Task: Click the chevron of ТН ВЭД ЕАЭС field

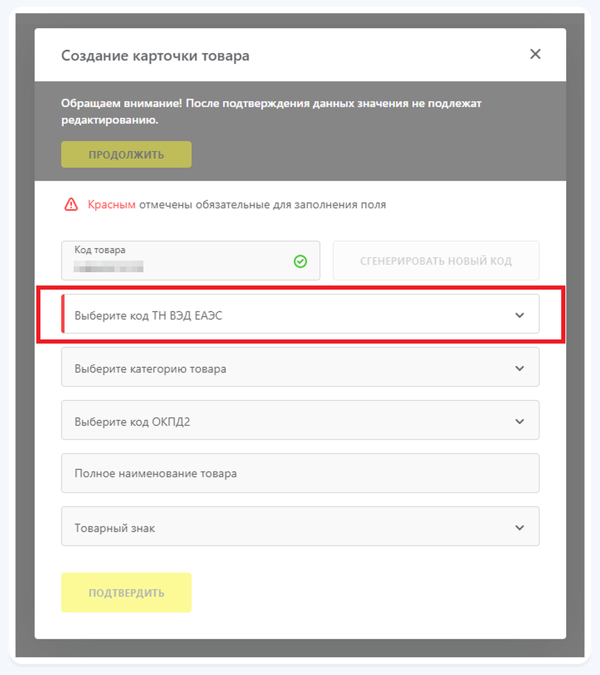Action: 520,315
